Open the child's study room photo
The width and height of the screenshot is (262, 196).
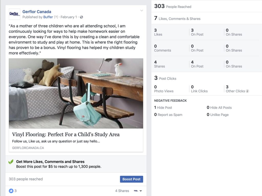[76, 93]
